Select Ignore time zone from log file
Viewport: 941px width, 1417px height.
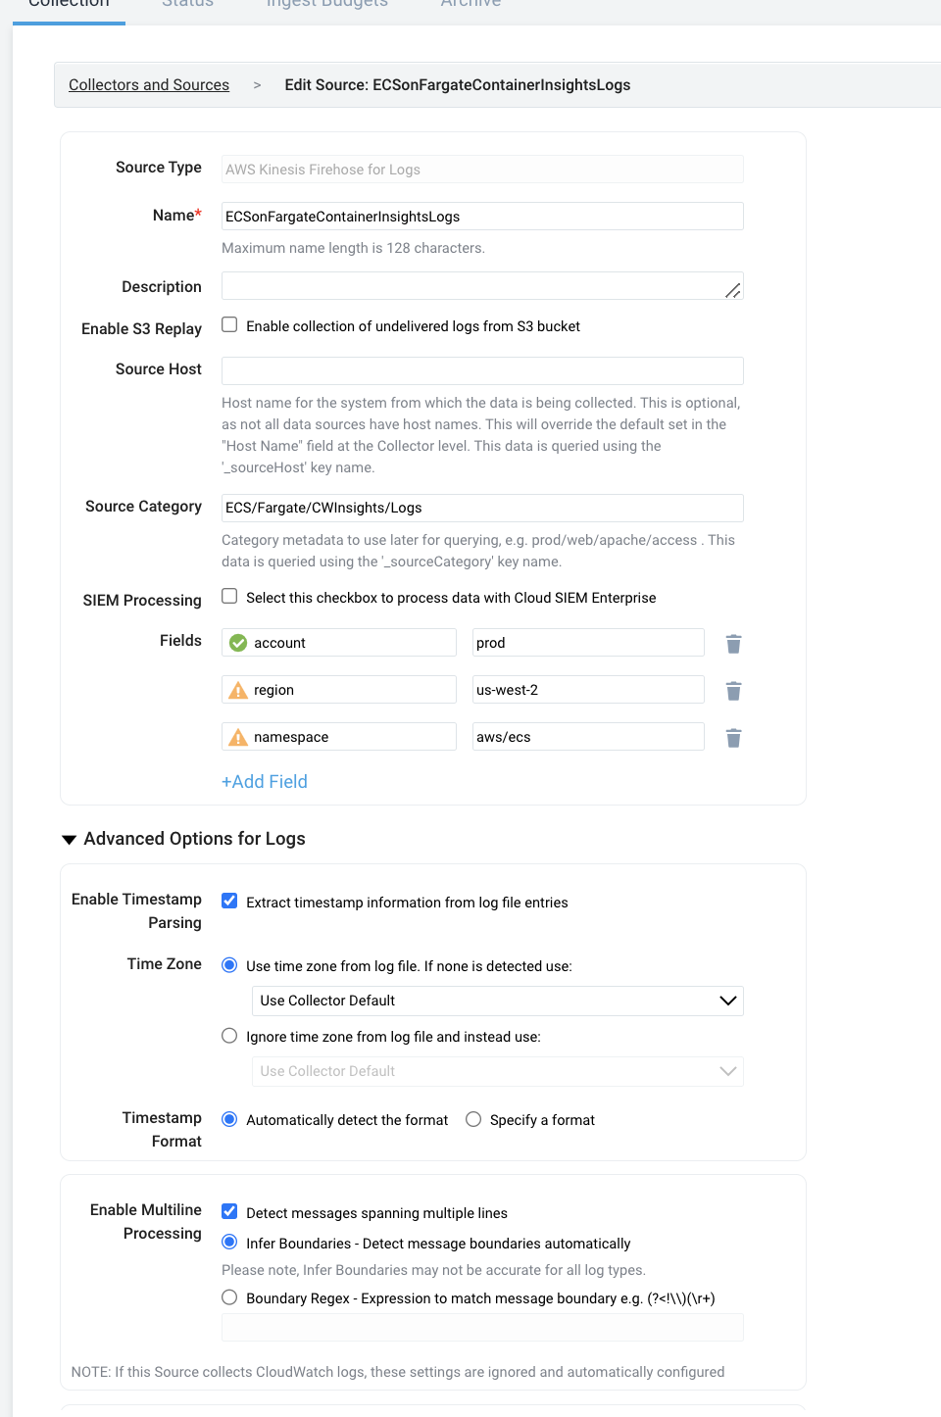click(x=229, y=1036)
